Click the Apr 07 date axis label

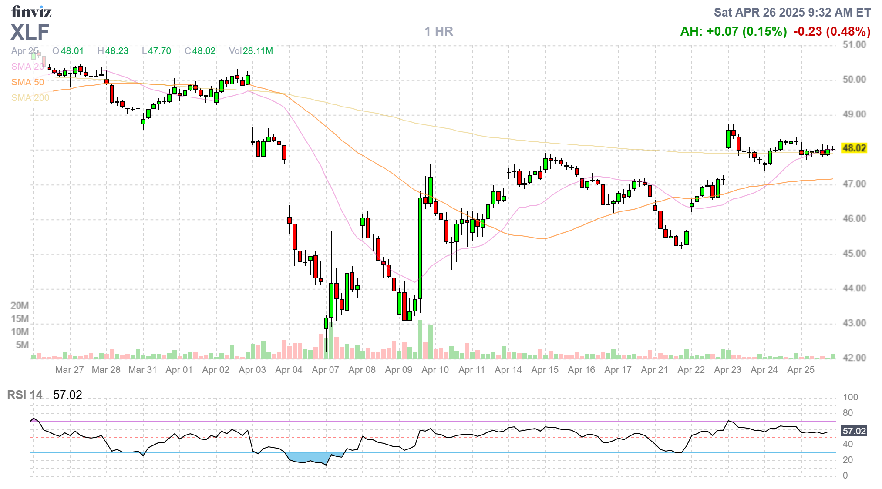pos(325,370)
